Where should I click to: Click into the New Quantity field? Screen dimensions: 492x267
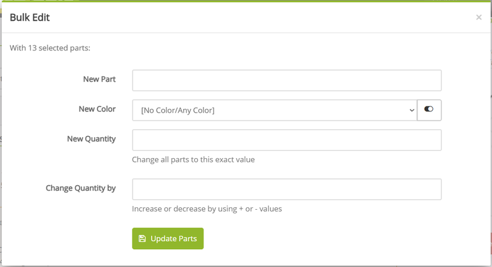[287, 140]
